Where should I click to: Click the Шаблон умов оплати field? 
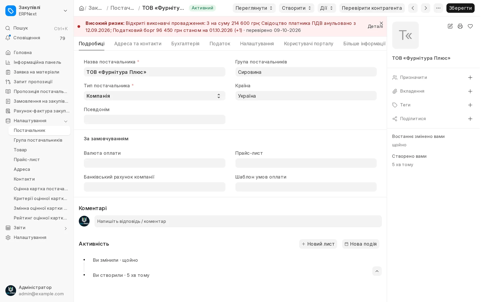(x=306, y=187)
